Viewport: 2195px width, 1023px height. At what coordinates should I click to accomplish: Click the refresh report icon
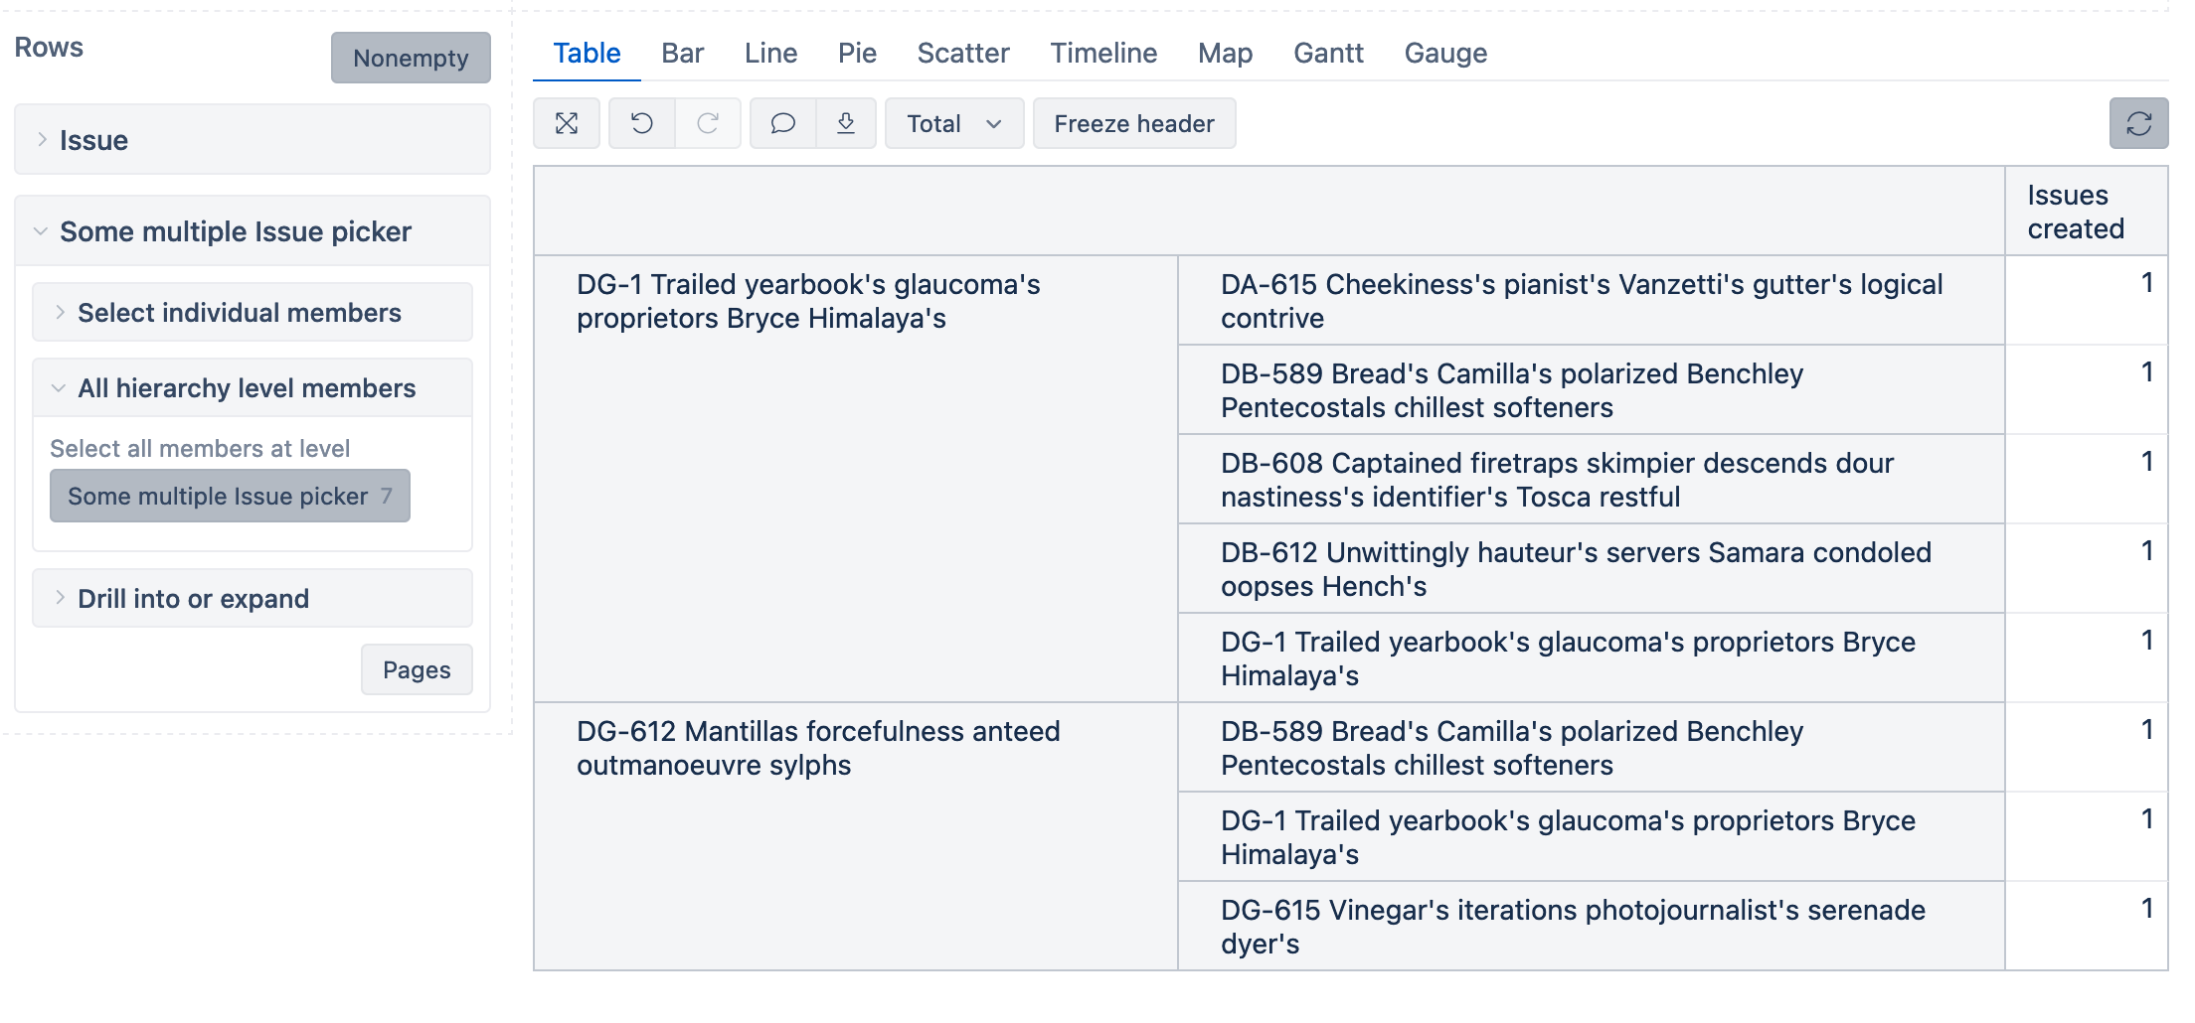2138,123
